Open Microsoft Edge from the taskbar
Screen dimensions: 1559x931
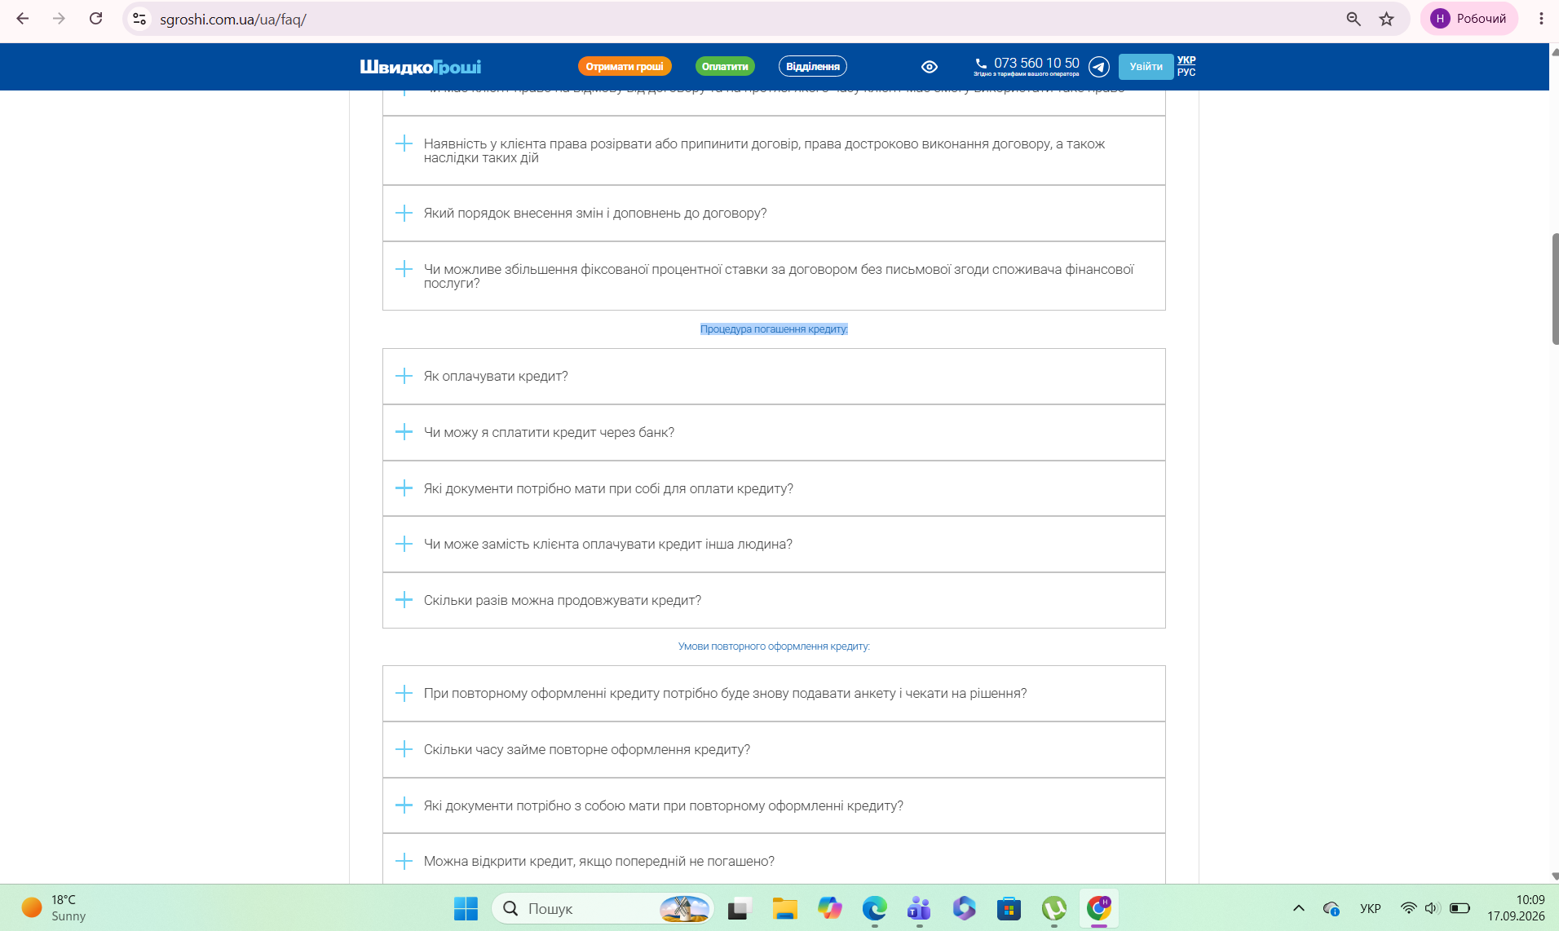click(x=874, y=908)
